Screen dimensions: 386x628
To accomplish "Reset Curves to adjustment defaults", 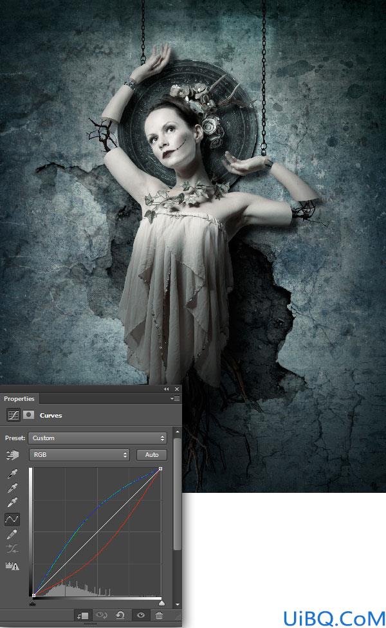I will click(x=120, y=615).
